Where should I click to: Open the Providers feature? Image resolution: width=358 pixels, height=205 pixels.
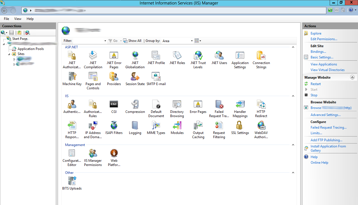click(114, 79)
